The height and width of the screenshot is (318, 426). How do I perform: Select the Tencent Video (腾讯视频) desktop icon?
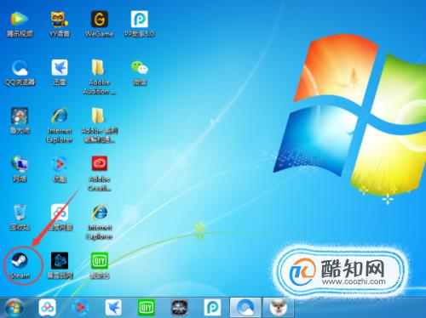20,25
